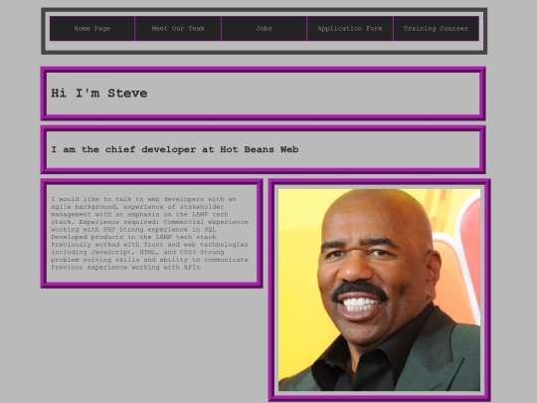The height and width of the screenshot is (403, 537).
Task: Go to Meet Our Team page
Action: point(178,29)
